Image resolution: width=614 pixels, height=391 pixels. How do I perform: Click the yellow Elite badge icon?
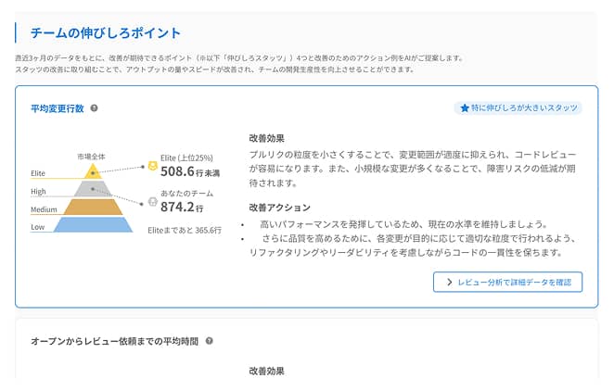[x=152, y=166]
